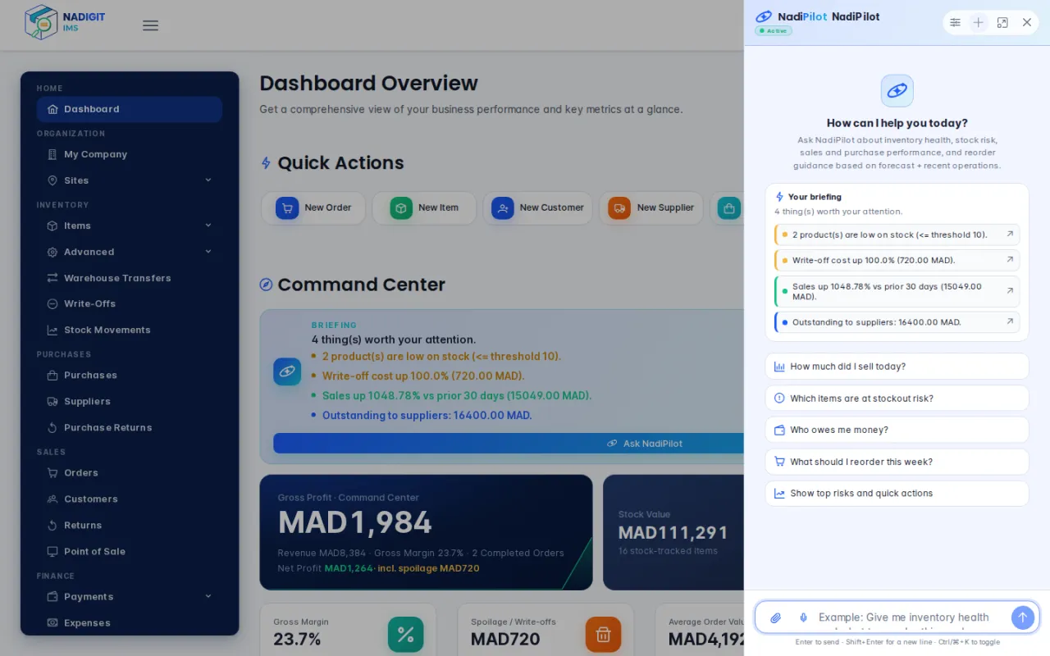Click the NADIGIT IMS logo

(x=65, y=22)
